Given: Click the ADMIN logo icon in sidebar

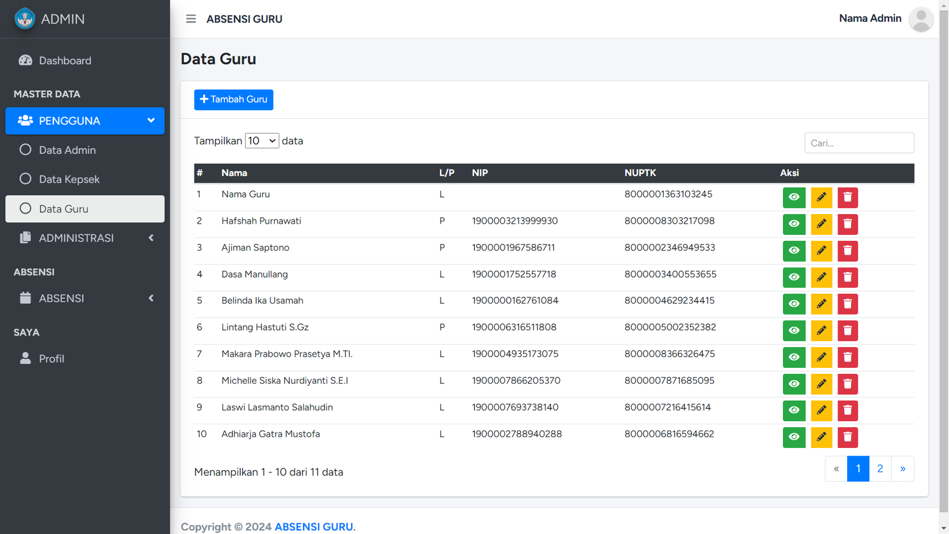Looking at the screenshot, I should (25, 19).
